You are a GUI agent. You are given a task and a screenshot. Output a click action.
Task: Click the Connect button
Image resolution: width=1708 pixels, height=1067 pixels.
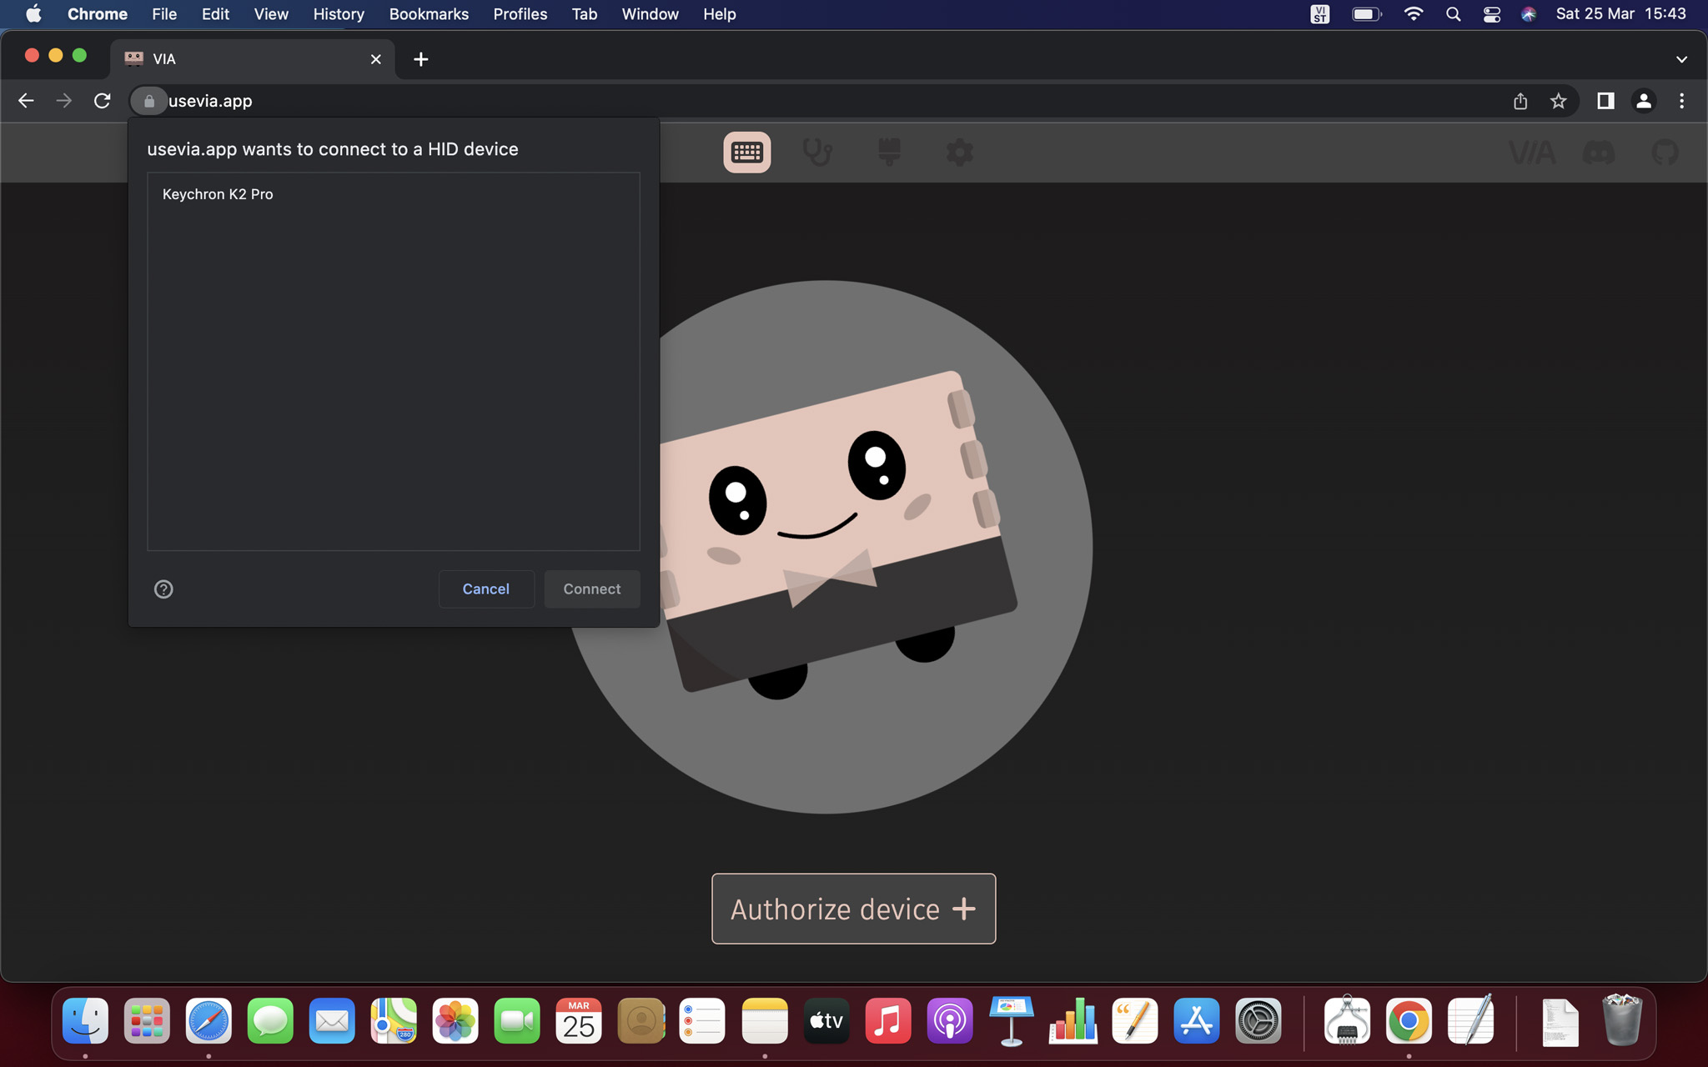[591, 589]
